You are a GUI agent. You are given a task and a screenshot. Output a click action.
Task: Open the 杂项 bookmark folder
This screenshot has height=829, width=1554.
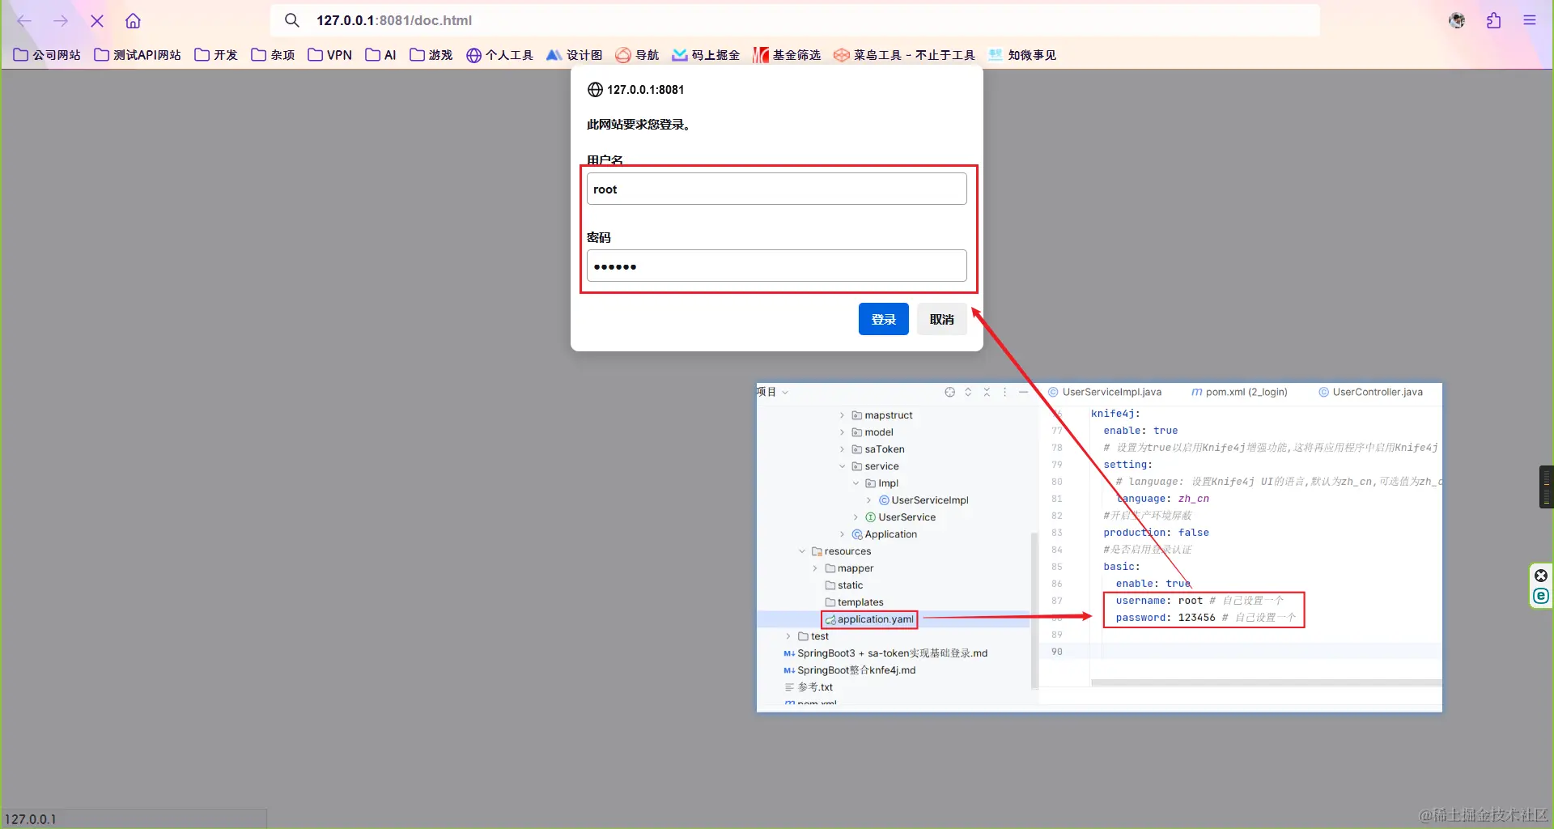coord(273,55)
